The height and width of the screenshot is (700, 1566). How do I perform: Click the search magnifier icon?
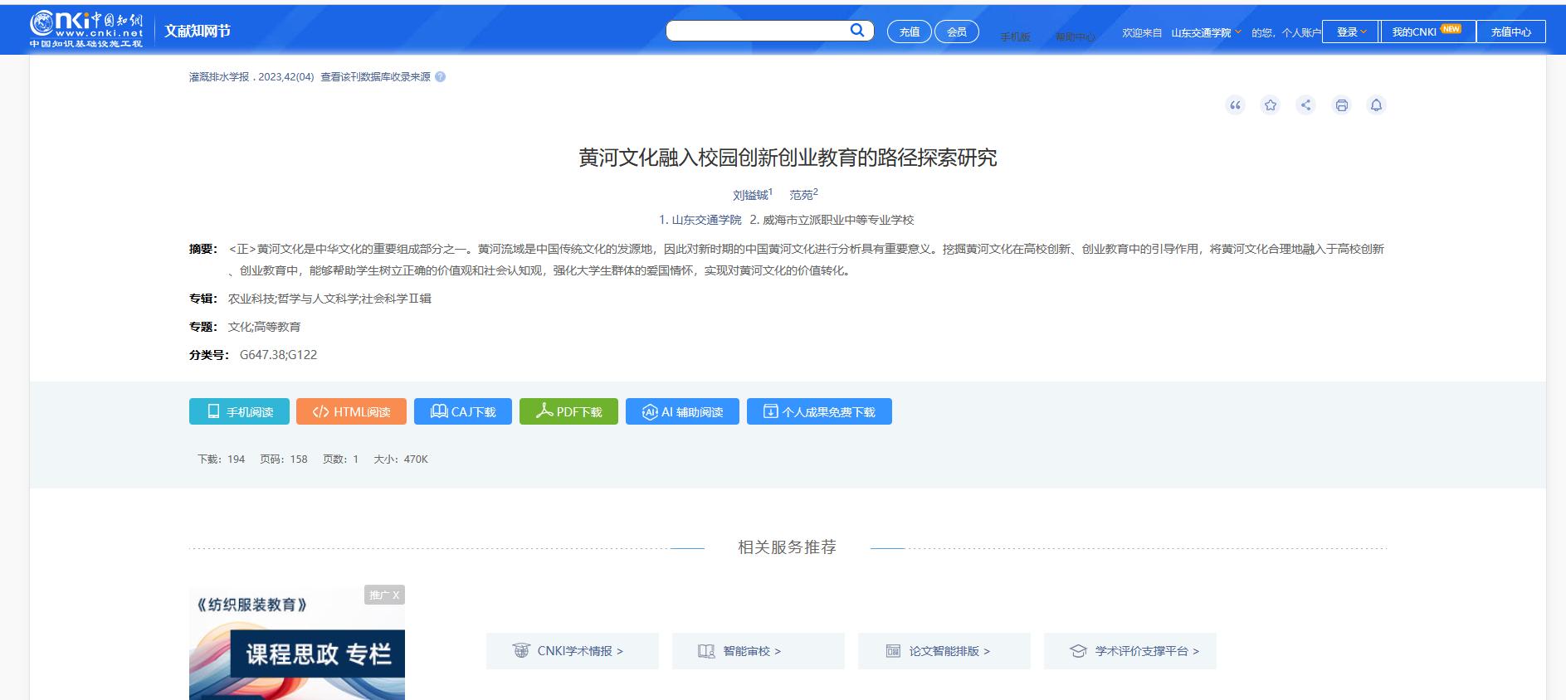coord(857,31)
